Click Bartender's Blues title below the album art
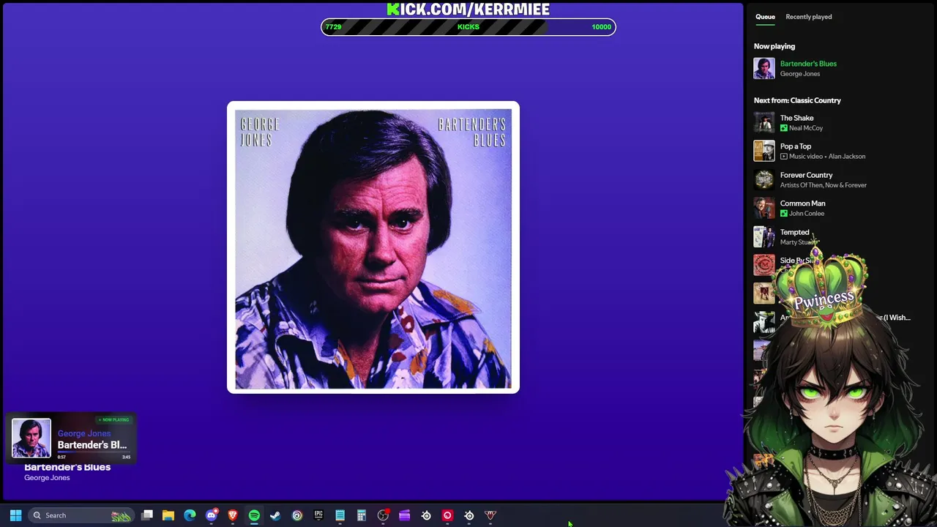937x527 pixels. [67, 467]
